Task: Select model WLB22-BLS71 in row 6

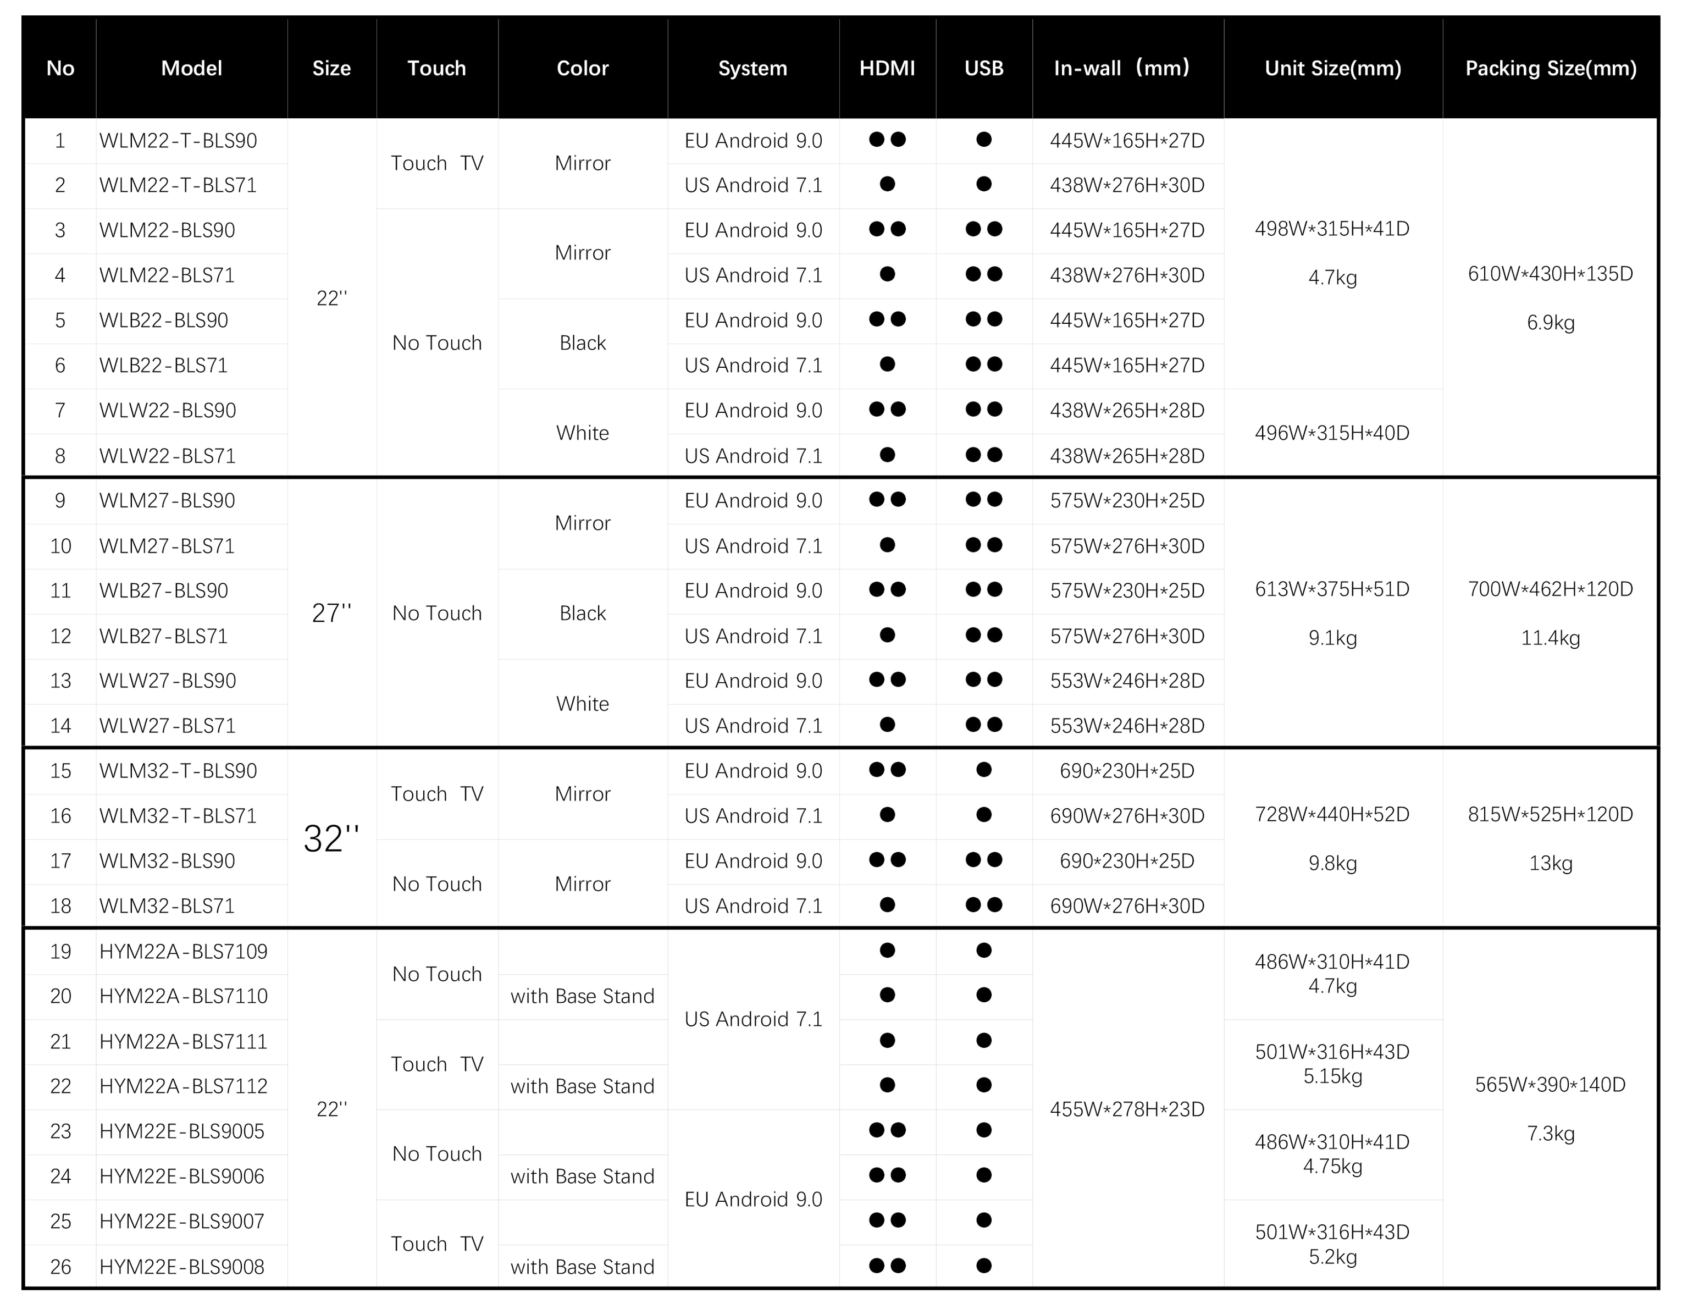Action: coord(163,365)
